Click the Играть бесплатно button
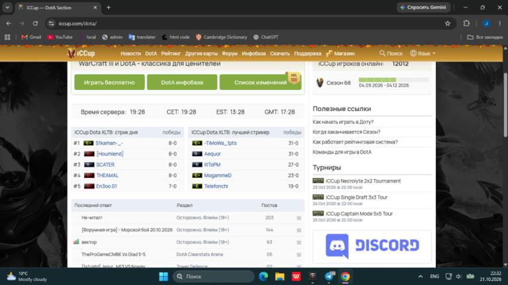The width and height of the screenshot is (508, 285). [109, 82]
